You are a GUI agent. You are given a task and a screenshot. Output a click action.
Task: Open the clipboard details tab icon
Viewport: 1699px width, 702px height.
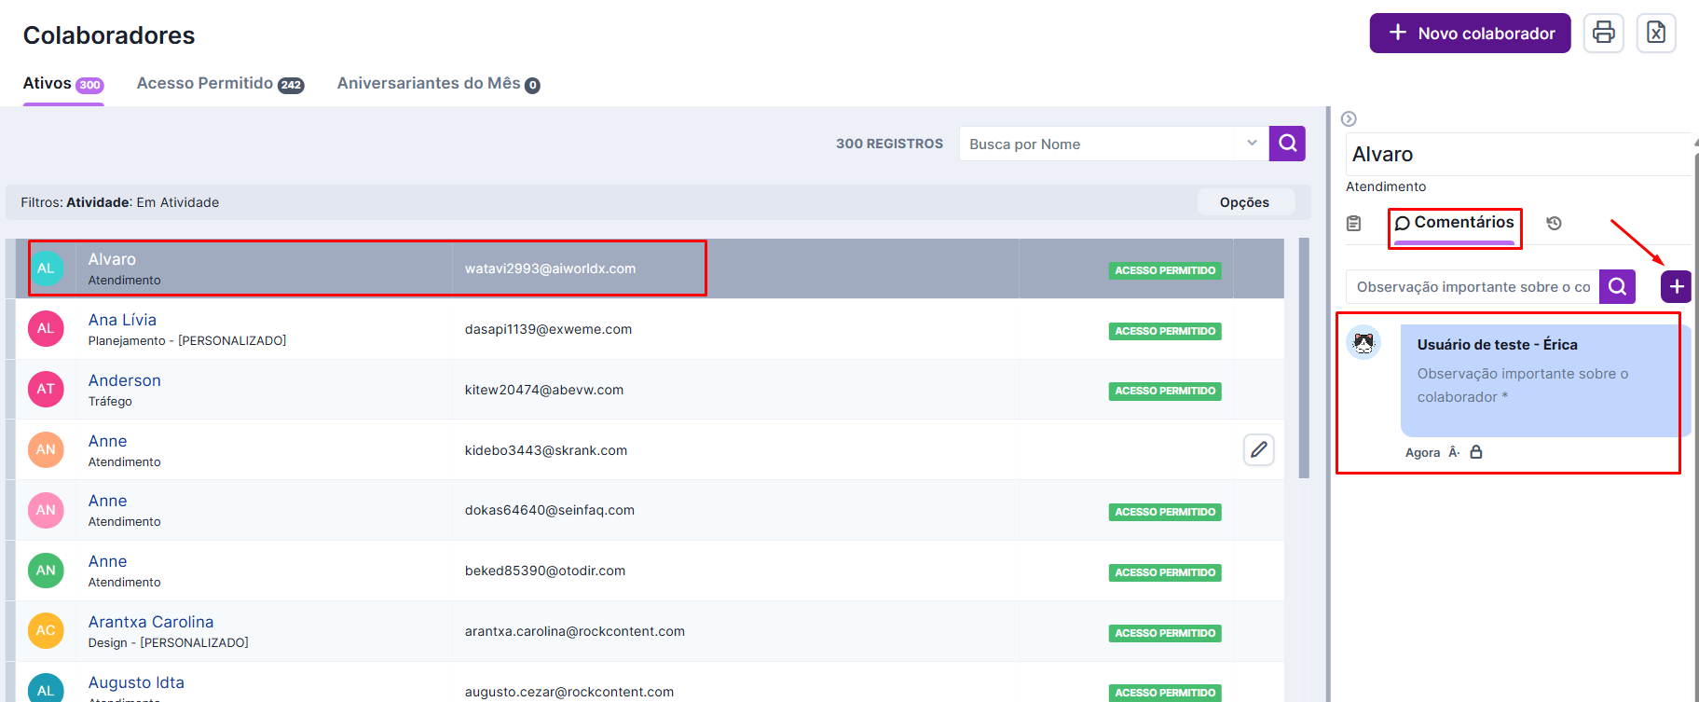coord(1354,224)
